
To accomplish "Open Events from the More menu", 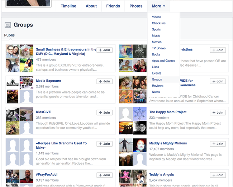I will tap(156, 73).
